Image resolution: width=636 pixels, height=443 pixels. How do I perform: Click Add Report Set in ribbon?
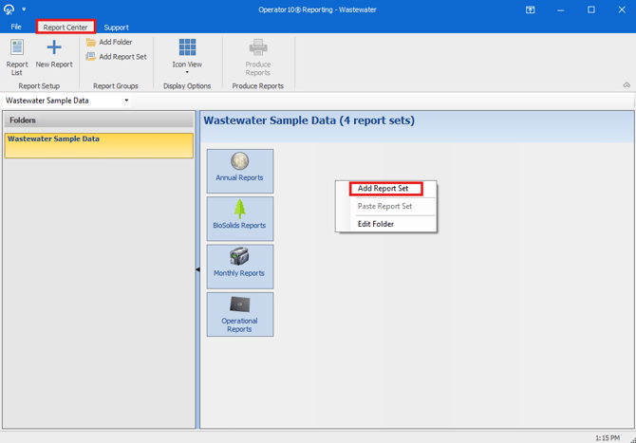pos(117,57)
